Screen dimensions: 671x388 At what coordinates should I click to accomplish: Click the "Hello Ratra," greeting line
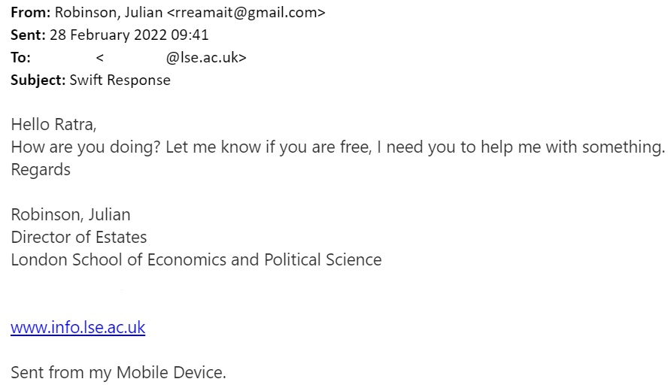coord(54,124)
